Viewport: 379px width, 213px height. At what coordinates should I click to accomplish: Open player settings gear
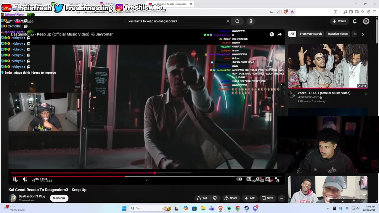[258, 179]
